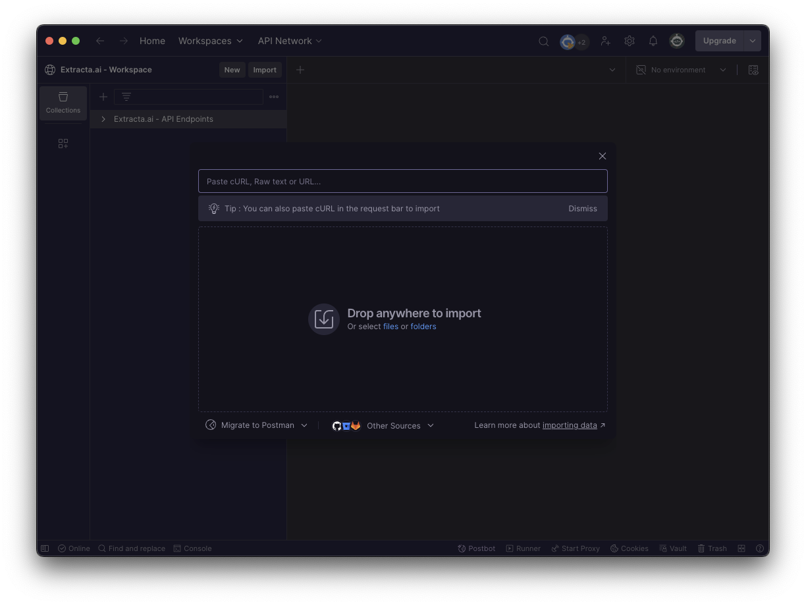Screen dimensions: 806x605
Task: Open Cookies manager
Action: pos(630,548)
